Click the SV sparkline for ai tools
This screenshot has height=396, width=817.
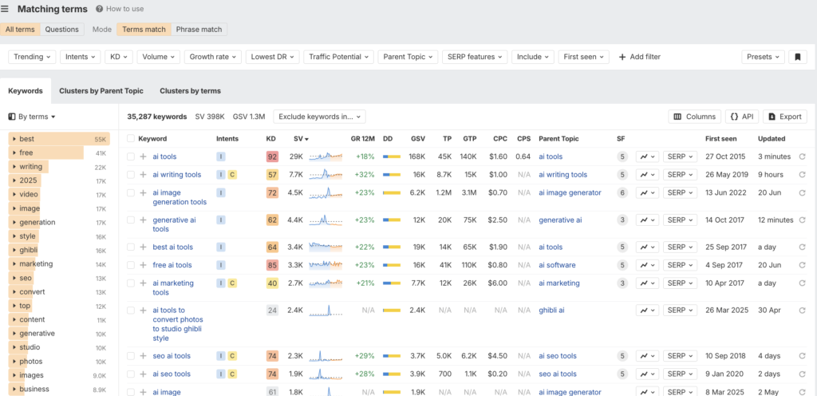coord(326,156)
